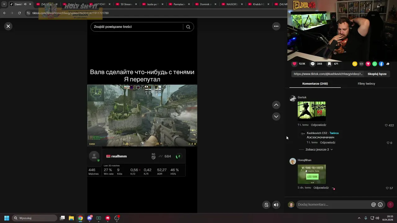Share video via Facebook icon
Screen dimensions: 397x223
click(x=381, y=64)
